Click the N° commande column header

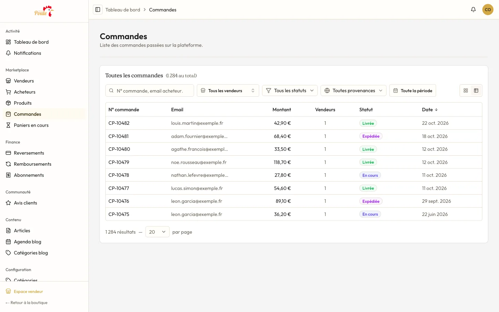[x=124, y=110]
